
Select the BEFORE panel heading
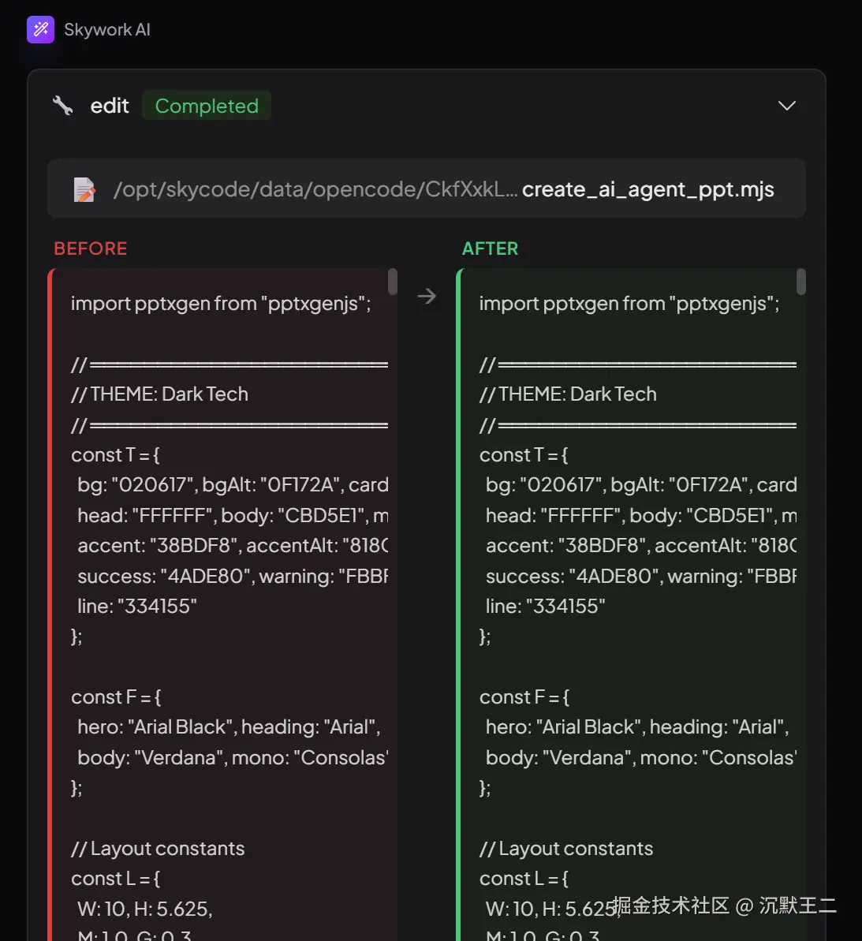[x=91, y=248]
